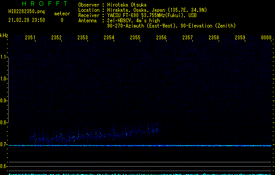Select the 2359 time label

pyautogui.click(x=240, y=37)
